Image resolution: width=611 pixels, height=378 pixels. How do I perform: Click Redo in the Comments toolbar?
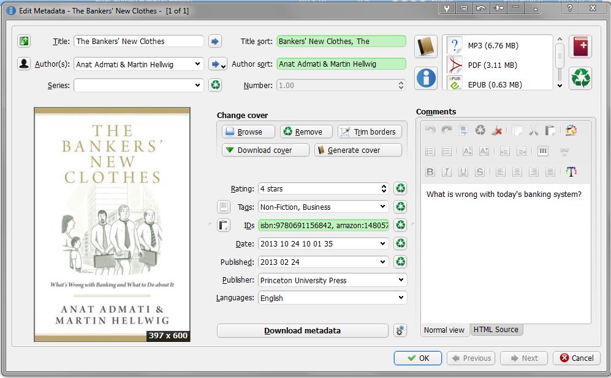(447, 130)
